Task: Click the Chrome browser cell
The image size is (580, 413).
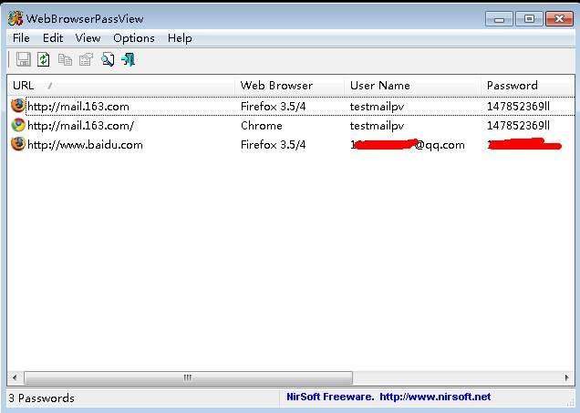Action: (x=262, y=125)
